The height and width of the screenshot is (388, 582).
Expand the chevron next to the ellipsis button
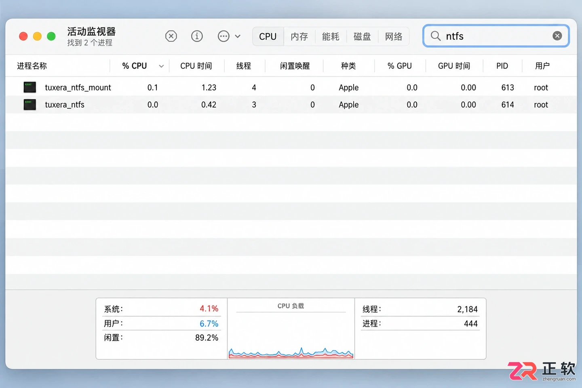tap(238, 36)
